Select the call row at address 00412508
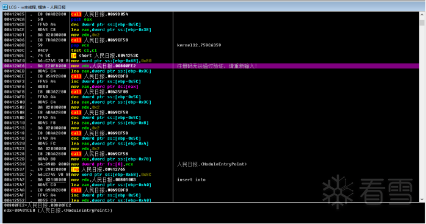The image size is (426, 224). (x=99, y=112)
